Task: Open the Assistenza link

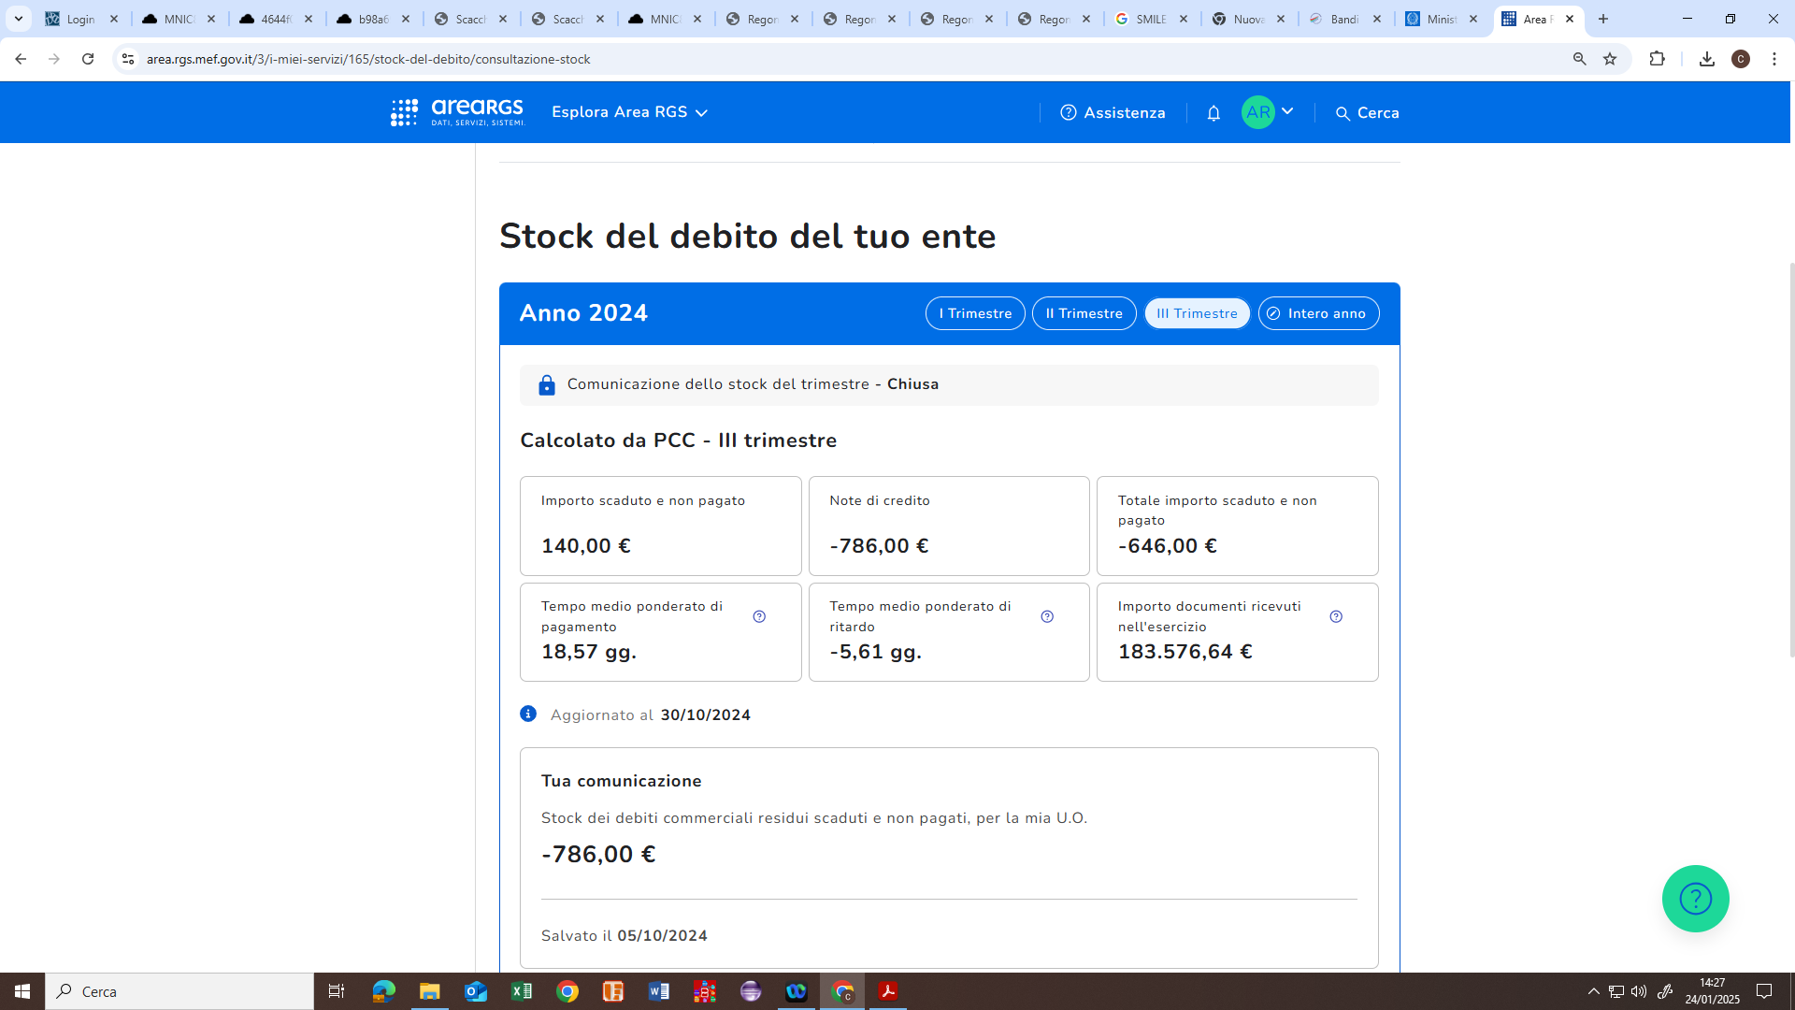Action: click(1113, 113)
